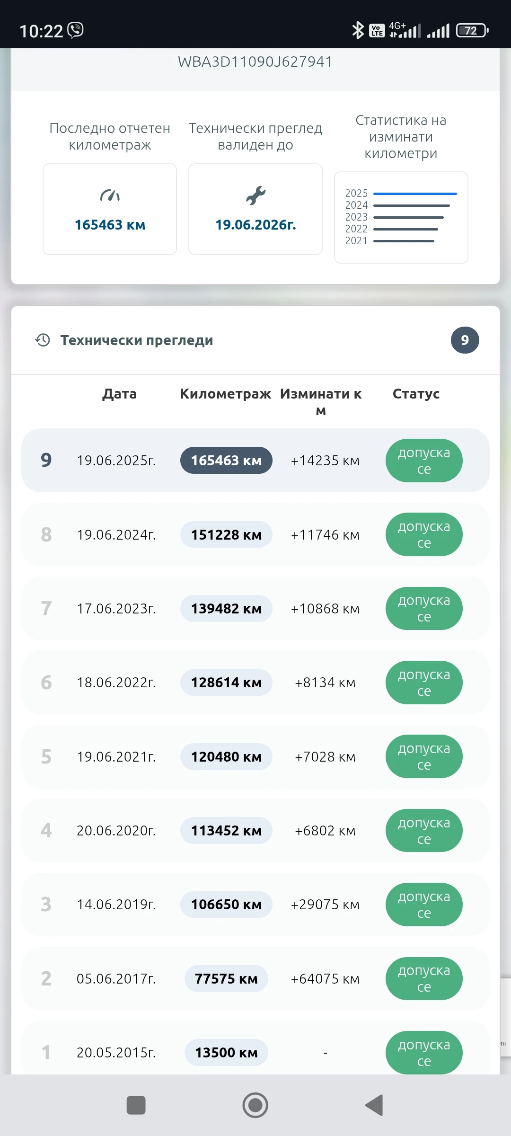Tap 'допуска се' status for 05.06.2017г.
511x1136 pixels.
tap(424, 979)
